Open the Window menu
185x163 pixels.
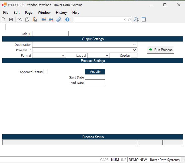(44, 13)
